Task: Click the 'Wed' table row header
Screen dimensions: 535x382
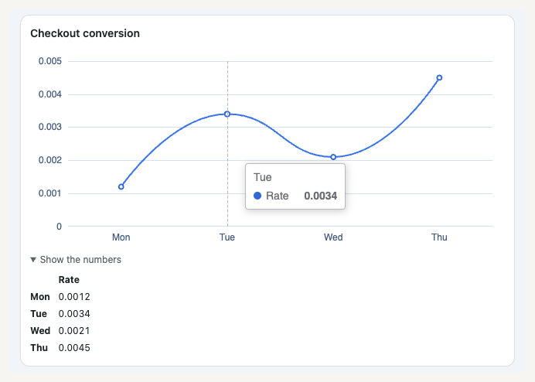Action: click(40, 331)
